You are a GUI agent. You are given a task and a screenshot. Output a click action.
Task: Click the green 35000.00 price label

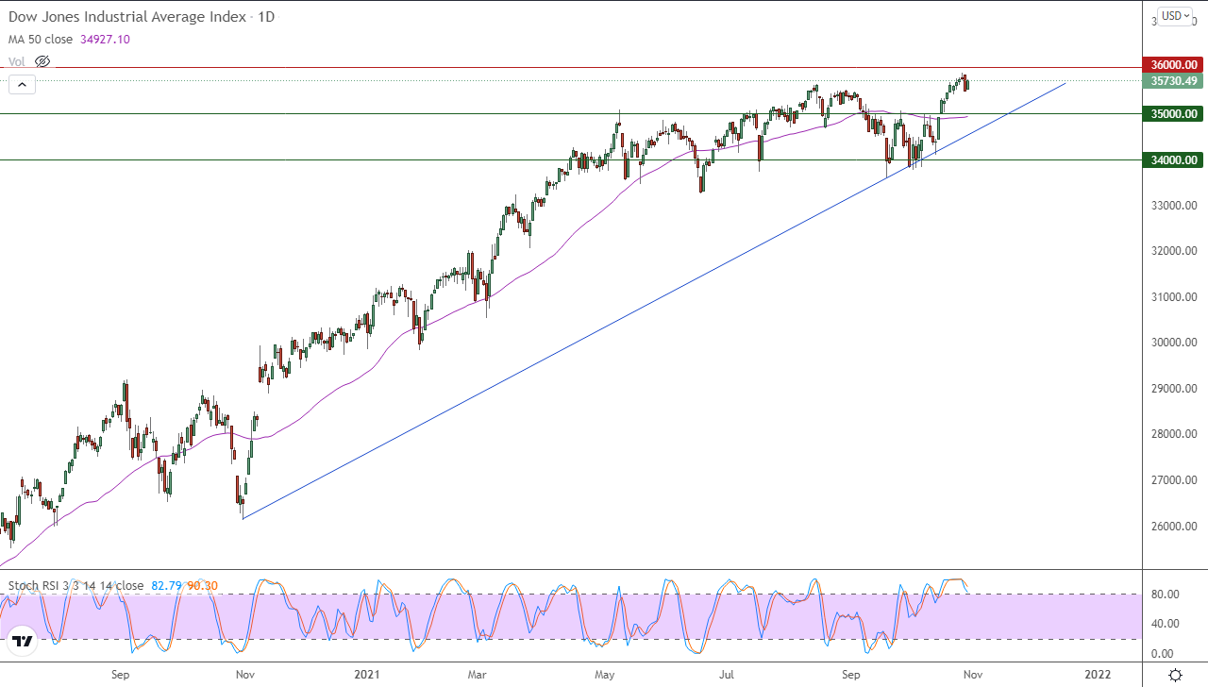(1172, 114)
